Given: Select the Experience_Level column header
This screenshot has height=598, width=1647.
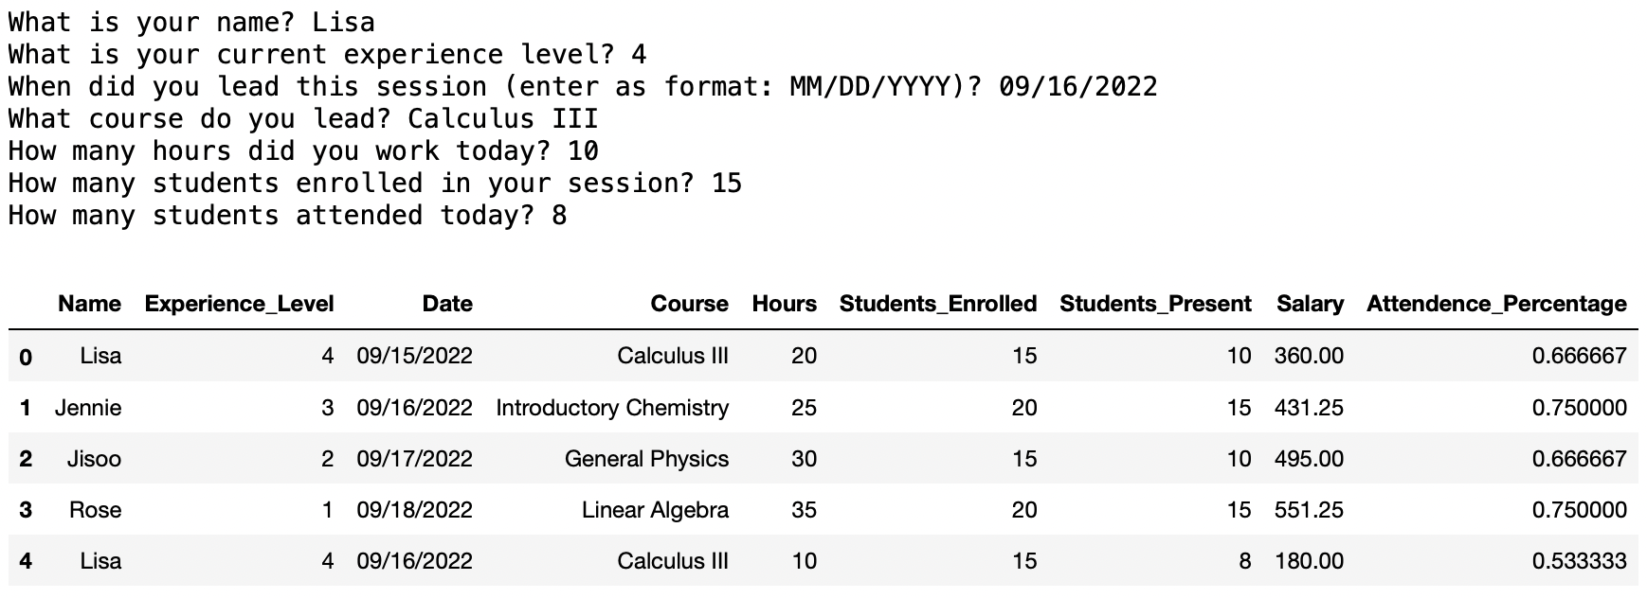Looking at the screenshot, I should pos(239,304).
